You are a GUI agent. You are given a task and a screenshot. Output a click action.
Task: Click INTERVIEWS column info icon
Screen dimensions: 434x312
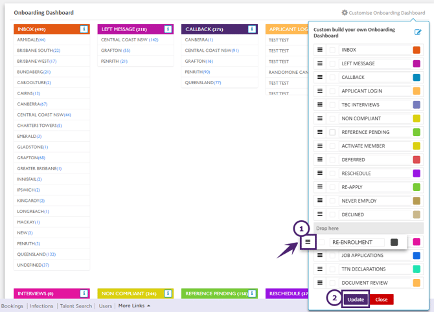pos(84,293)
